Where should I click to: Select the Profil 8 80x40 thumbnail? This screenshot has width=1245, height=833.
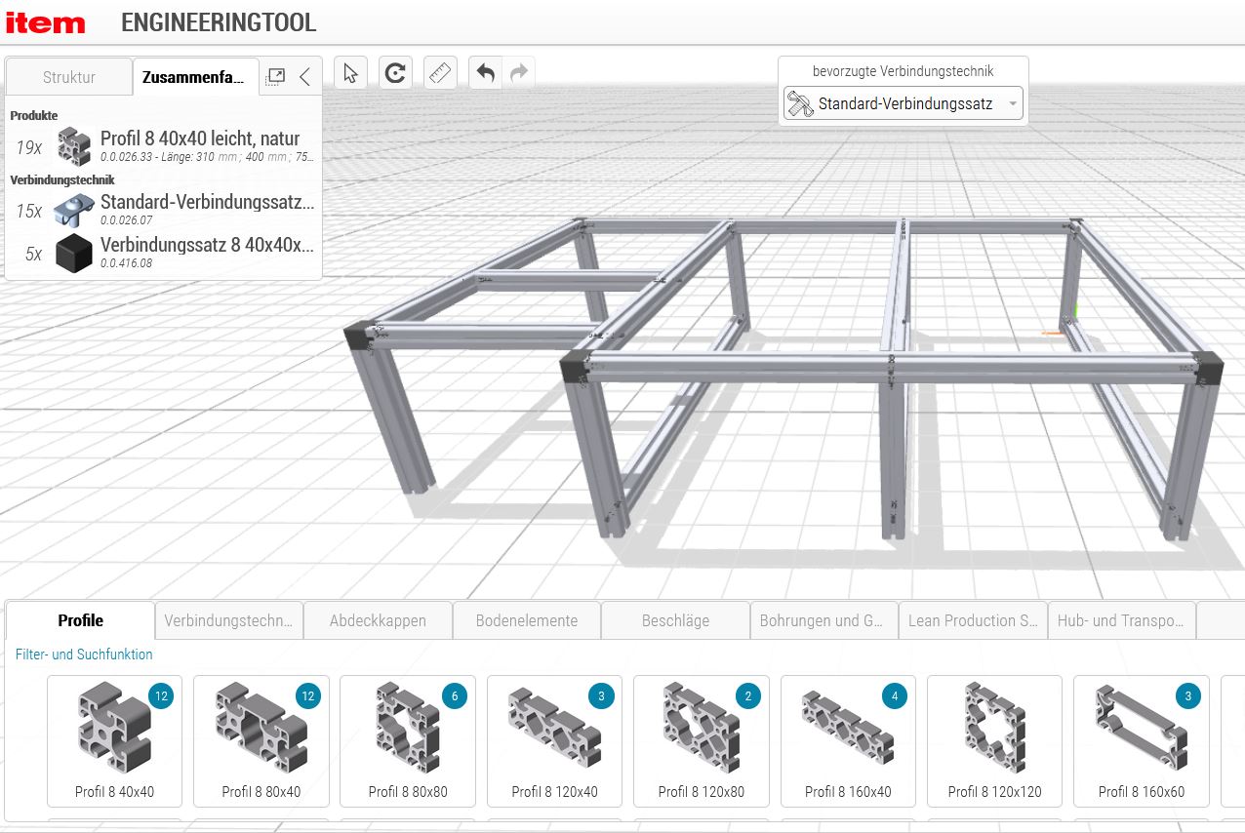[x=261, y=741]
